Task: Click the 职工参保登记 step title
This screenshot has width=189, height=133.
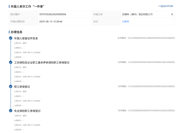Action: click(22, 87)
